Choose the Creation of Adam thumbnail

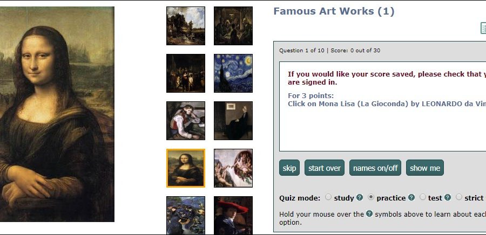(233, 168)
